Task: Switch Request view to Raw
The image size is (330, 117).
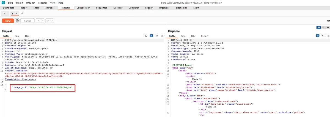Action: click(x=17, y=36)
